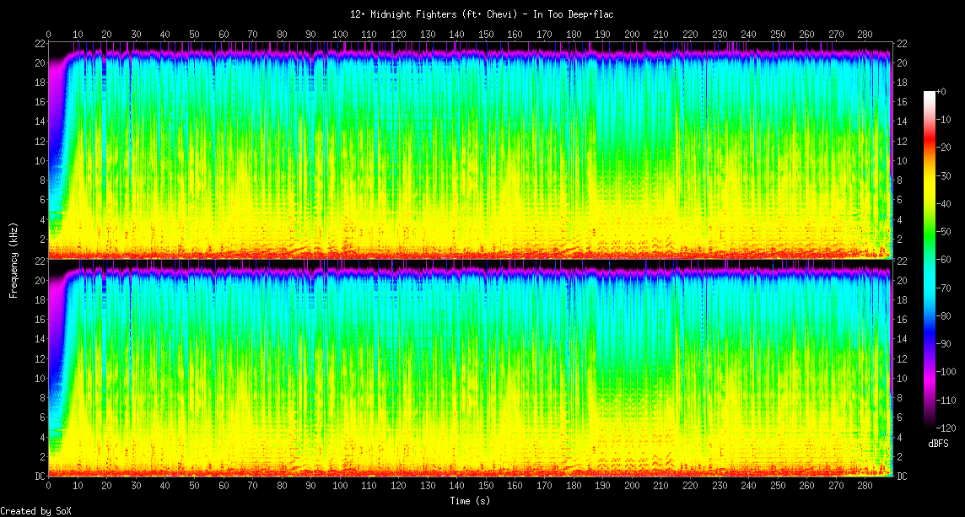Click the 'dBFS' label under the color scale
Image resolution: width=965 pixels, height=517 pixels.
938,443
